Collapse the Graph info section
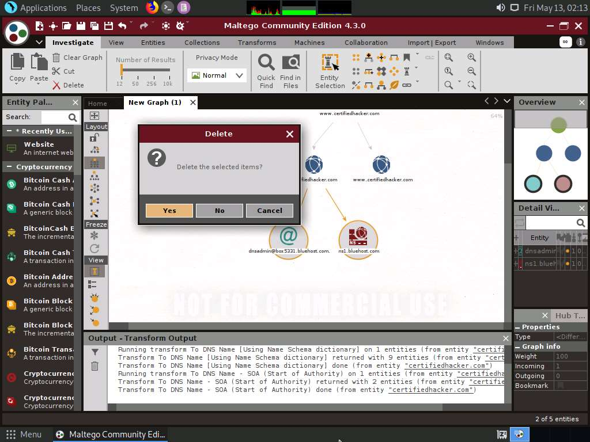The image size is (590, 442). coord(517,347)
